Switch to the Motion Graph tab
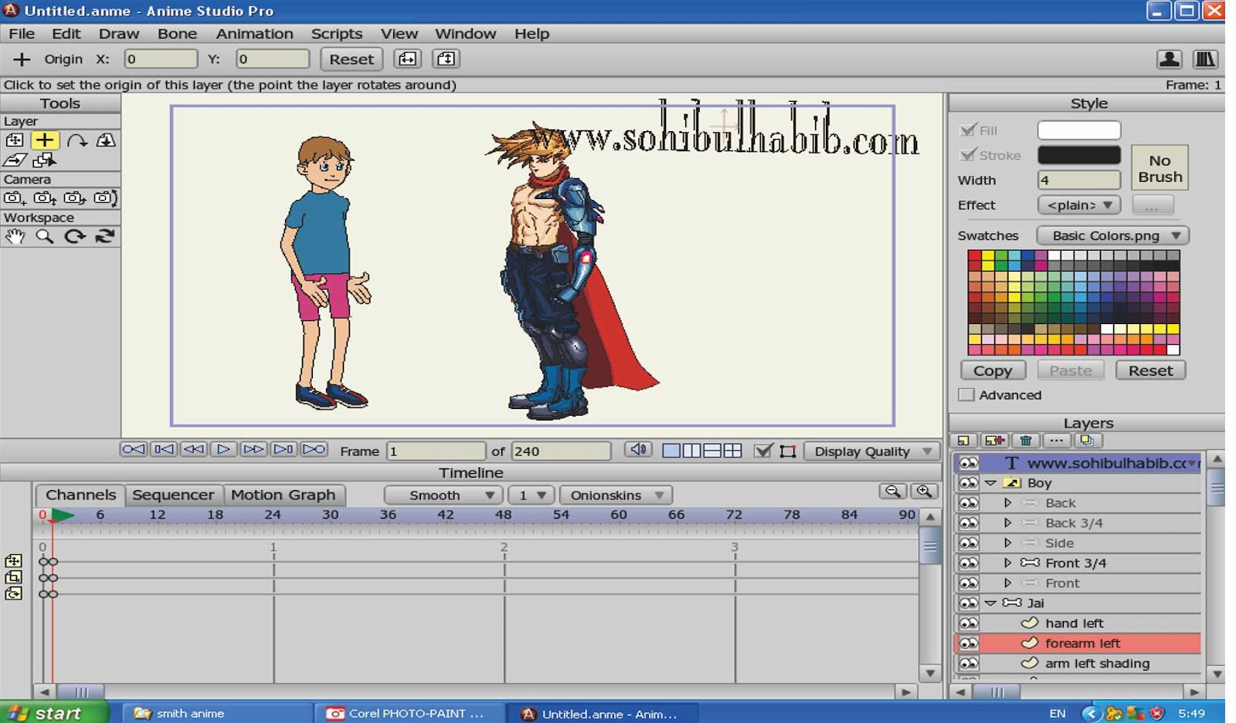This screenshot has height=723, width=1236. pos(283,495)
